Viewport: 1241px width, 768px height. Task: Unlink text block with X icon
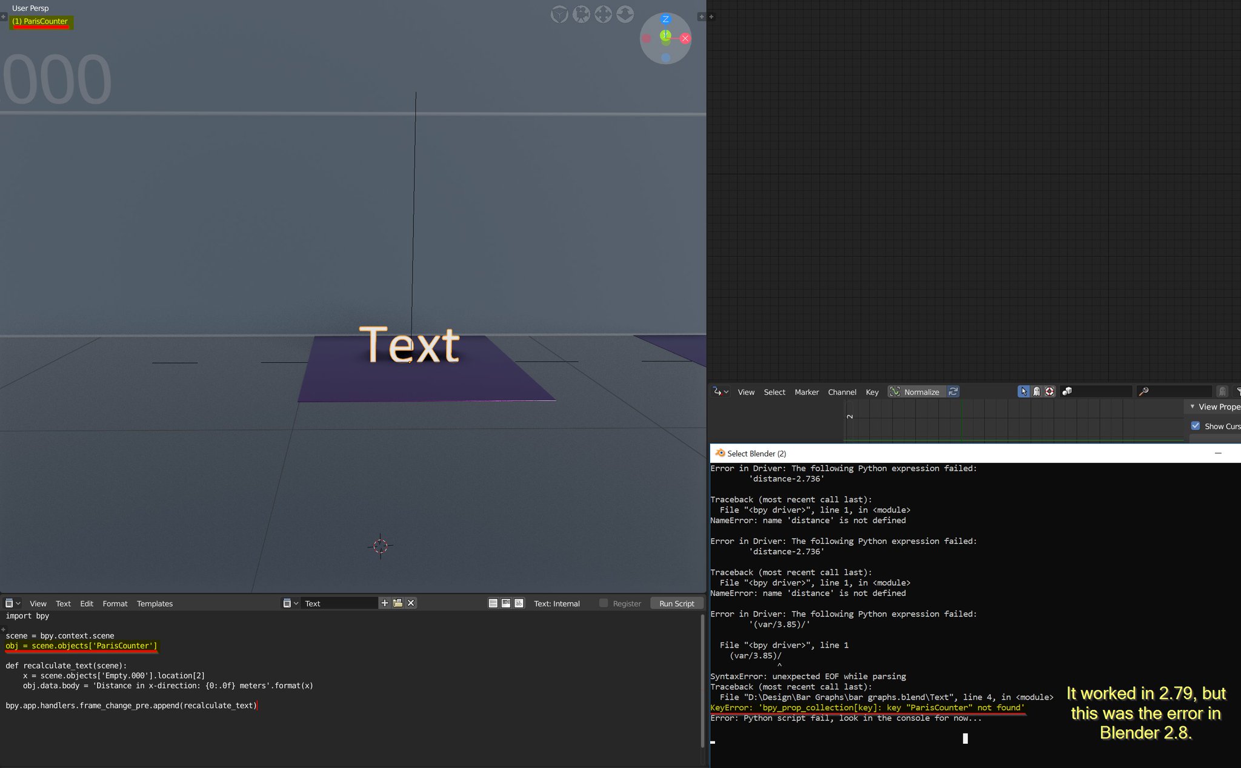(411, 603)
